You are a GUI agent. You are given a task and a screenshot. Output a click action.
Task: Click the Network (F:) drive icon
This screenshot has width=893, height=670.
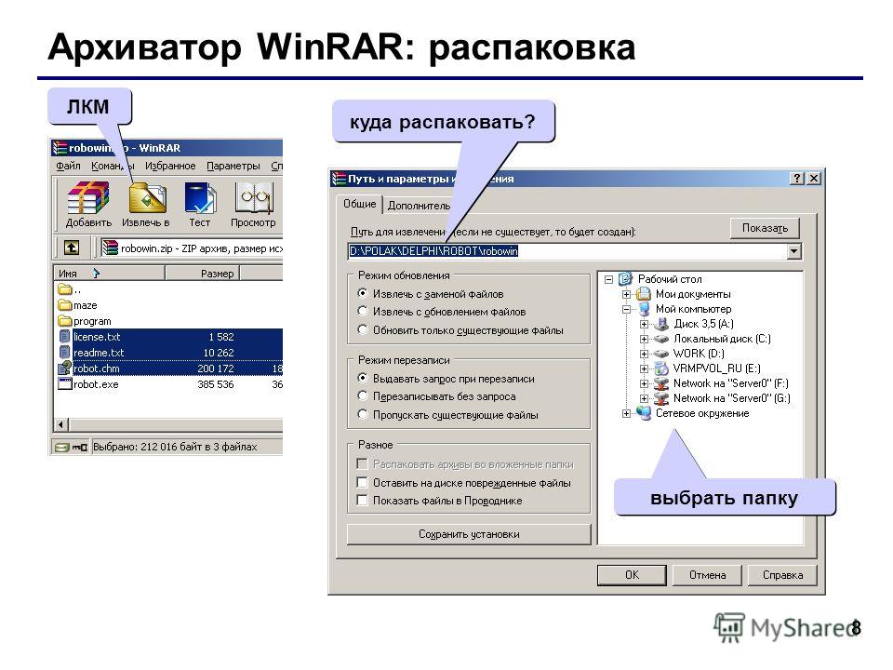pyautogui.click(x=661, y=383)
